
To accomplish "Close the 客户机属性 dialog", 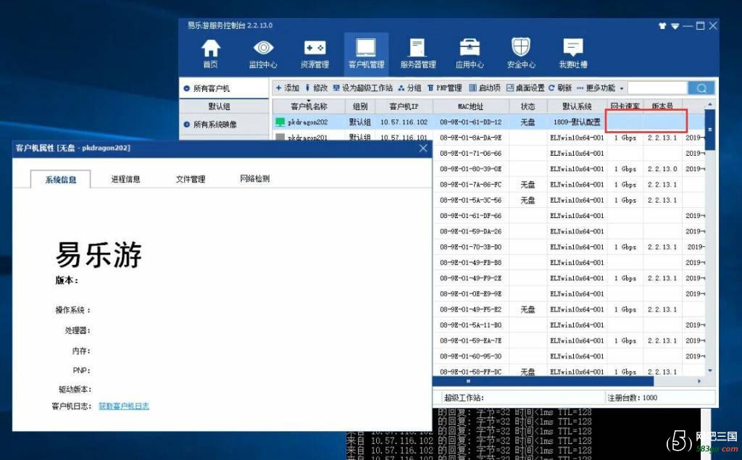I will (423, 148).
